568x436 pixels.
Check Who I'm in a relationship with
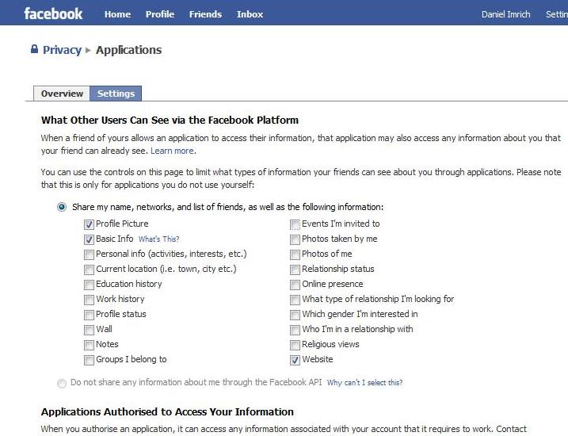[x=295, y=330]
